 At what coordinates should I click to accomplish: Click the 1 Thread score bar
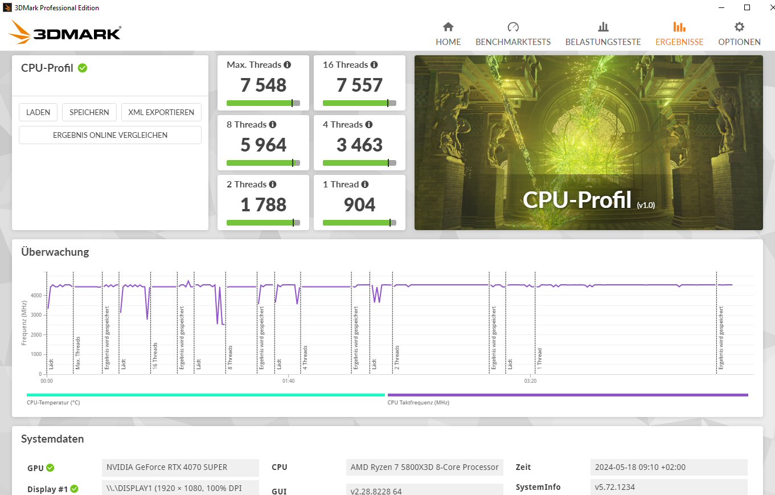pos(359,223)
